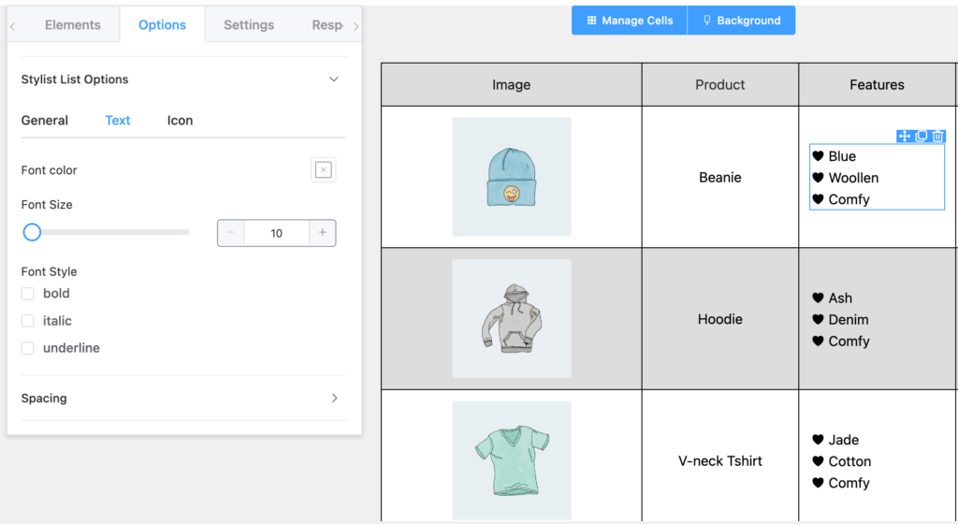Click the Blue list item text
This screenshot has width=958, height=524.
(x=842, y=156)
